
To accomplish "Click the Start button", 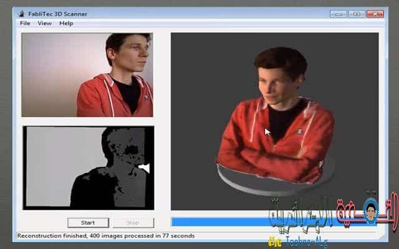I will coord(88,223).
